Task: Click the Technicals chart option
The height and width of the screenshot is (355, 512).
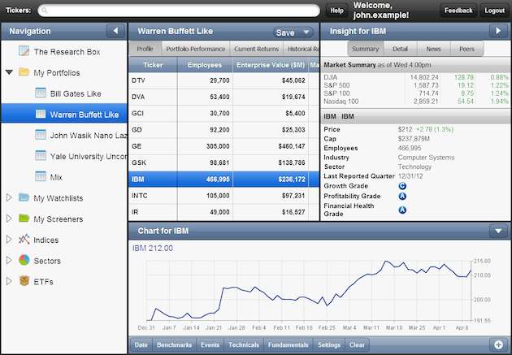Action: [x=244, y=345]
